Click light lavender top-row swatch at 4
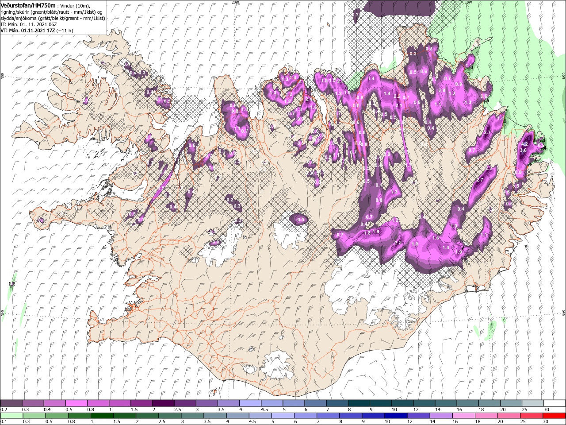 (x=250, y=403)
